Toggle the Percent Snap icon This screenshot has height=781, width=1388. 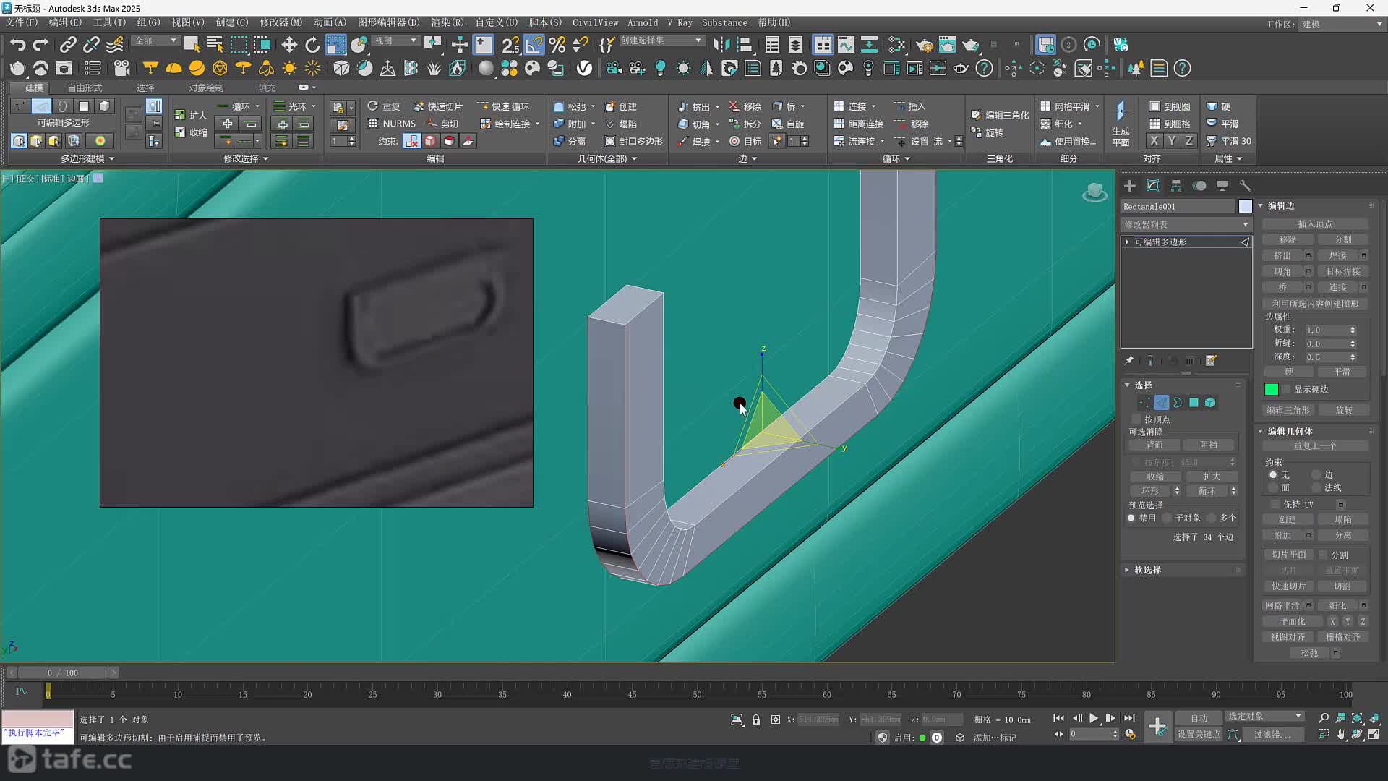[x=557, y=45]
